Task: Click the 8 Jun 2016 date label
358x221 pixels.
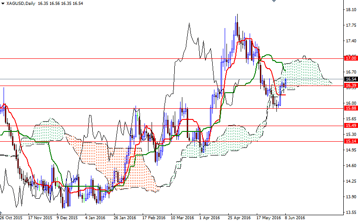Action: click(294, 218)
